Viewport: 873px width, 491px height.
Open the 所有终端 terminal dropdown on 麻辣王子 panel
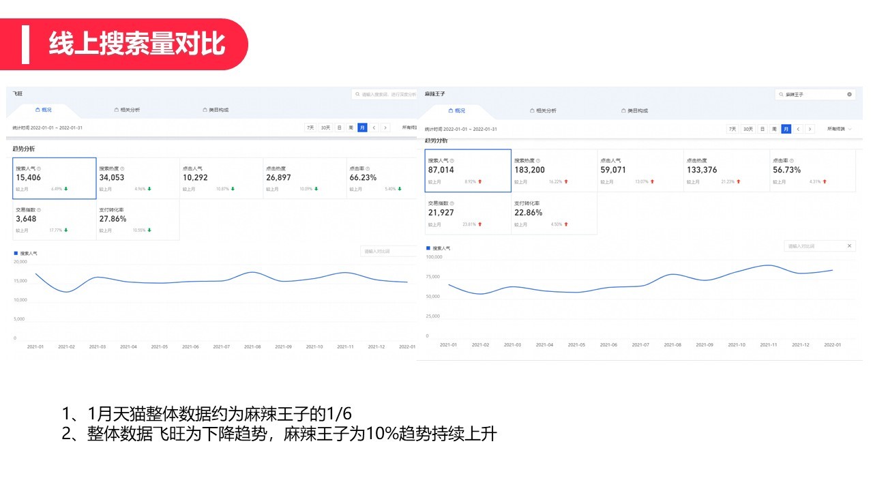[835, 128]
